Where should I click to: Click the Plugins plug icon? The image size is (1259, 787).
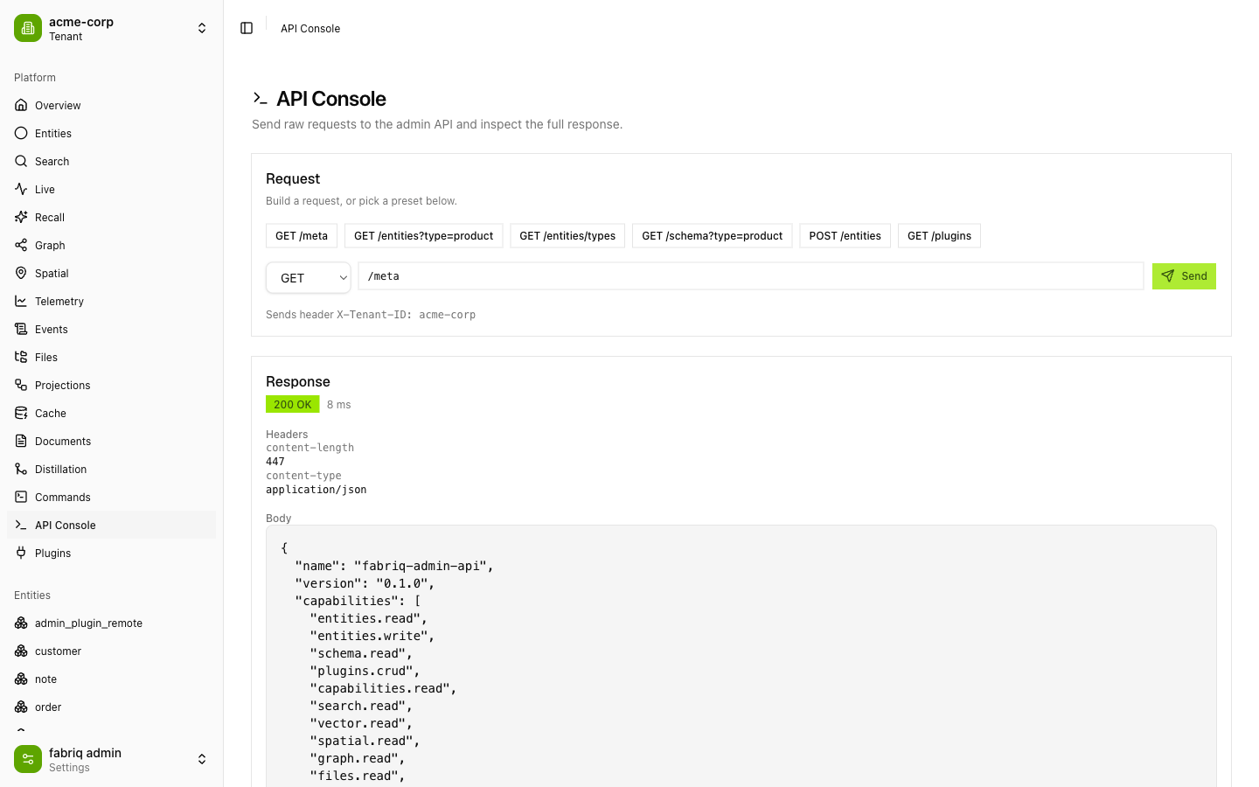[21, 553]
